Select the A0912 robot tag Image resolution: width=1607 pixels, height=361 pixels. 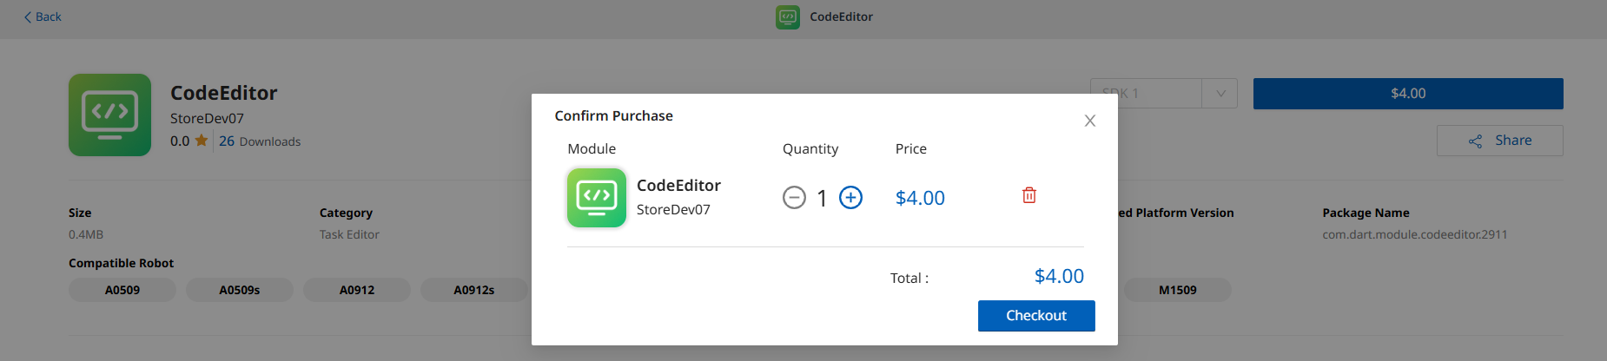click(x=356, y=290)
